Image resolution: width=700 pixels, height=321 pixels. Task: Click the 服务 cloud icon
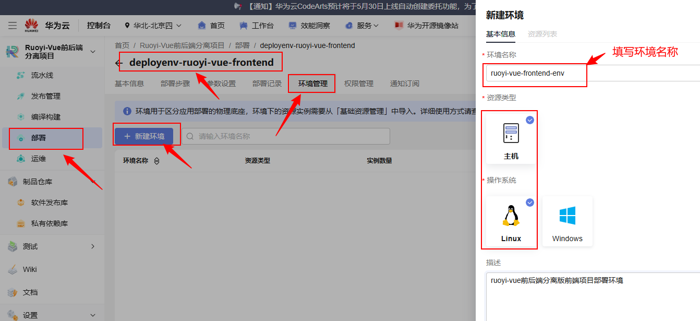(x=349, y=25)
